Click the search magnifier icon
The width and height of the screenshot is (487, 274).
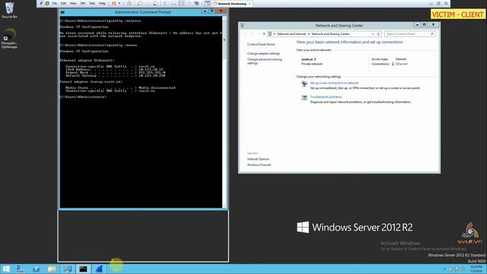pos(432,33)
